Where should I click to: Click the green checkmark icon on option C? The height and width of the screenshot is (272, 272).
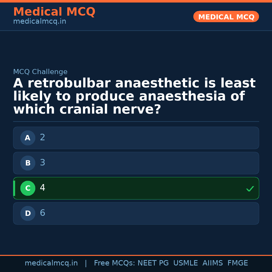click(x=250, y=189)
